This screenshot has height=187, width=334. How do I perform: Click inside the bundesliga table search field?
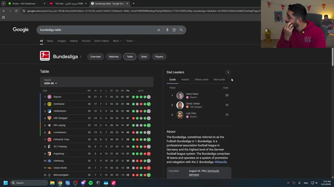coord(97,30)
